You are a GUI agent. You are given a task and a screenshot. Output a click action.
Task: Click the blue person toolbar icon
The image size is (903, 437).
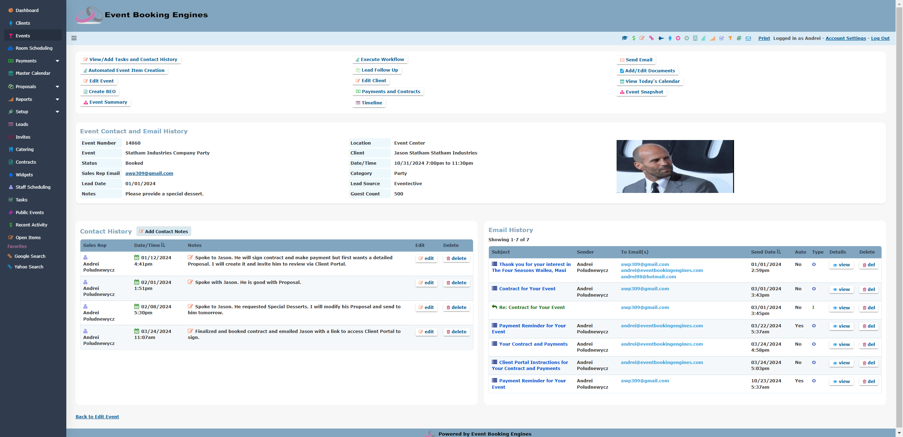[x=670, y=38]
